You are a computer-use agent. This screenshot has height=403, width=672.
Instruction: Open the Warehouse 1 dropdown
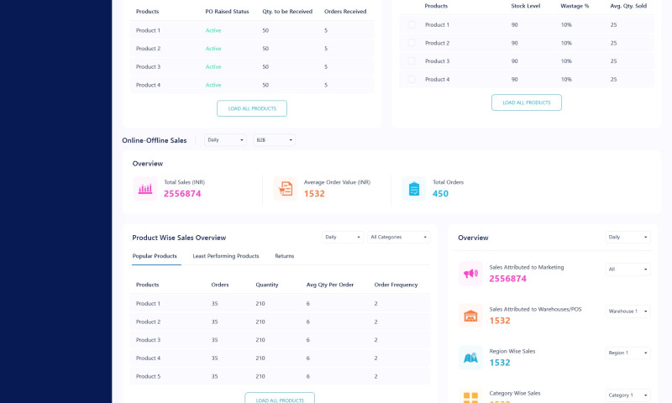627,311
